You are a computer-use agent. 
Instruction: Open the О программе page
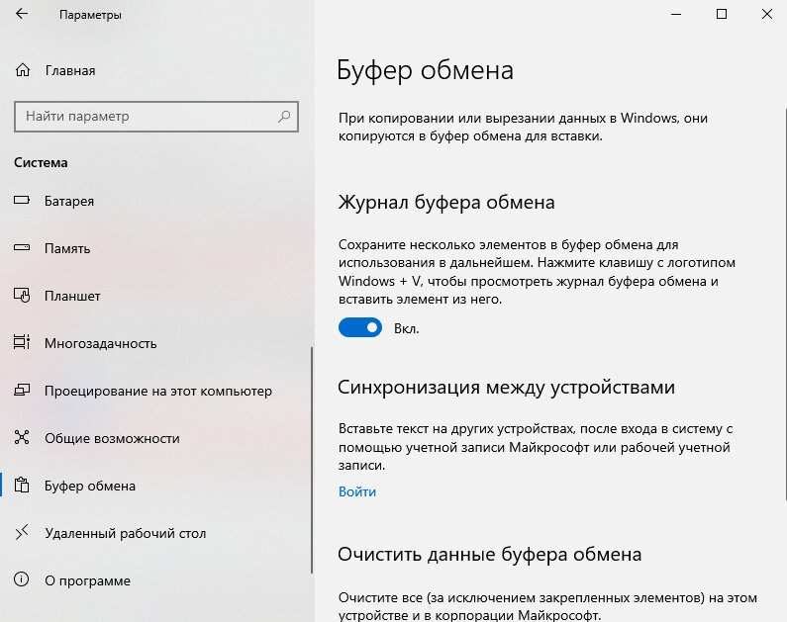pos(87,580)
